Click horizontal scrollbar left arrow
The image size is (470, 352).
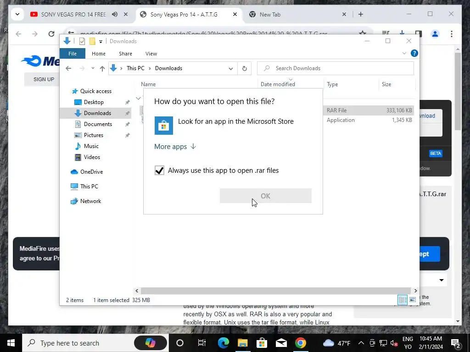point(137,291)
